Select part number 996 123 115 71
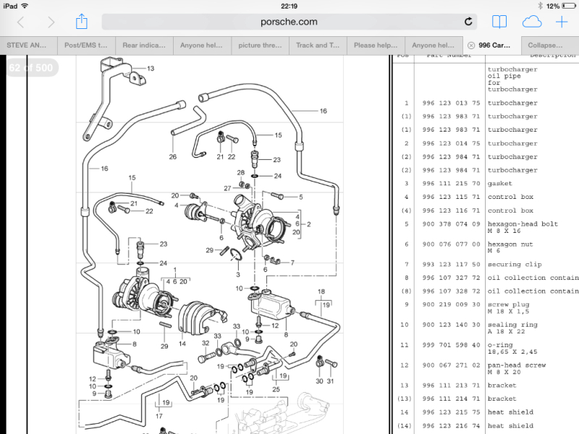The height and width of the screenshot is (434, 579). point(451,197)
